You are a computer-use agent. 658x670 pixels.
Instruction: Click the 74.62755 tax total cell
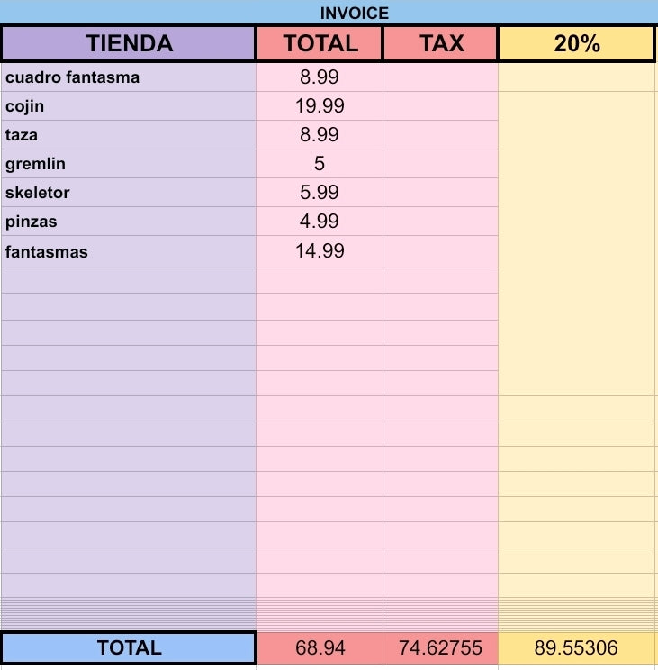[441, 647]
